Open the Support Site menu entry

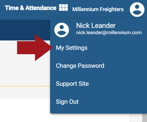(x=72, y=84)
